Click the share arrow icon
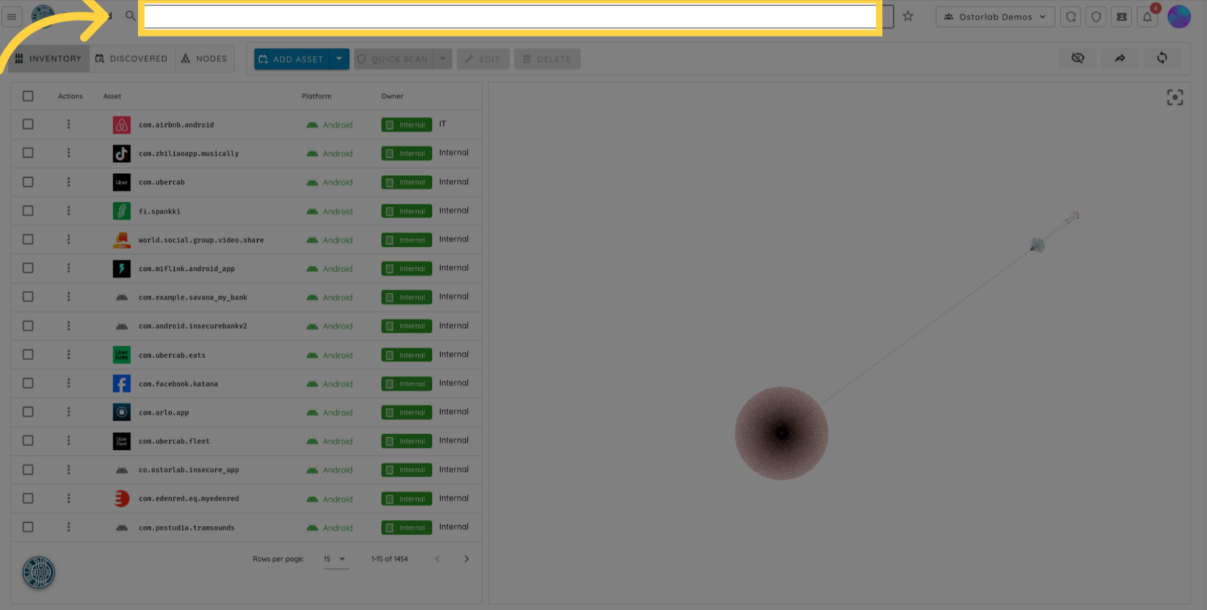Viewport: 1207px width, 610px height. point(1120,58)
